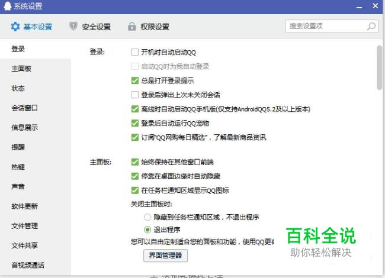Go to 文件管理 settings section
Screen dimensions: 385x278
[24, 225]
